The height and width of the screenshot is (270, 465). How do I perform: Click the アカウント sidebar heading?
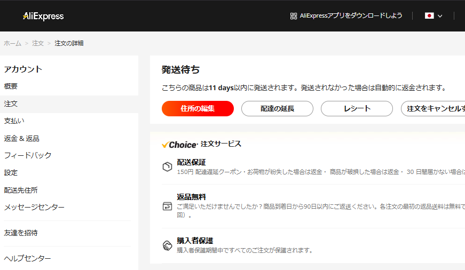click(23, 69)
